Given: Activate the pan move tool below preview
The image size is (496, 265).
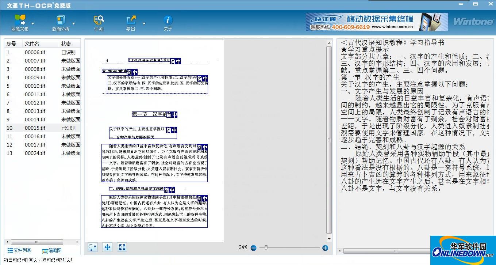Looking at the screenshot, I should (x=107, y=247).
